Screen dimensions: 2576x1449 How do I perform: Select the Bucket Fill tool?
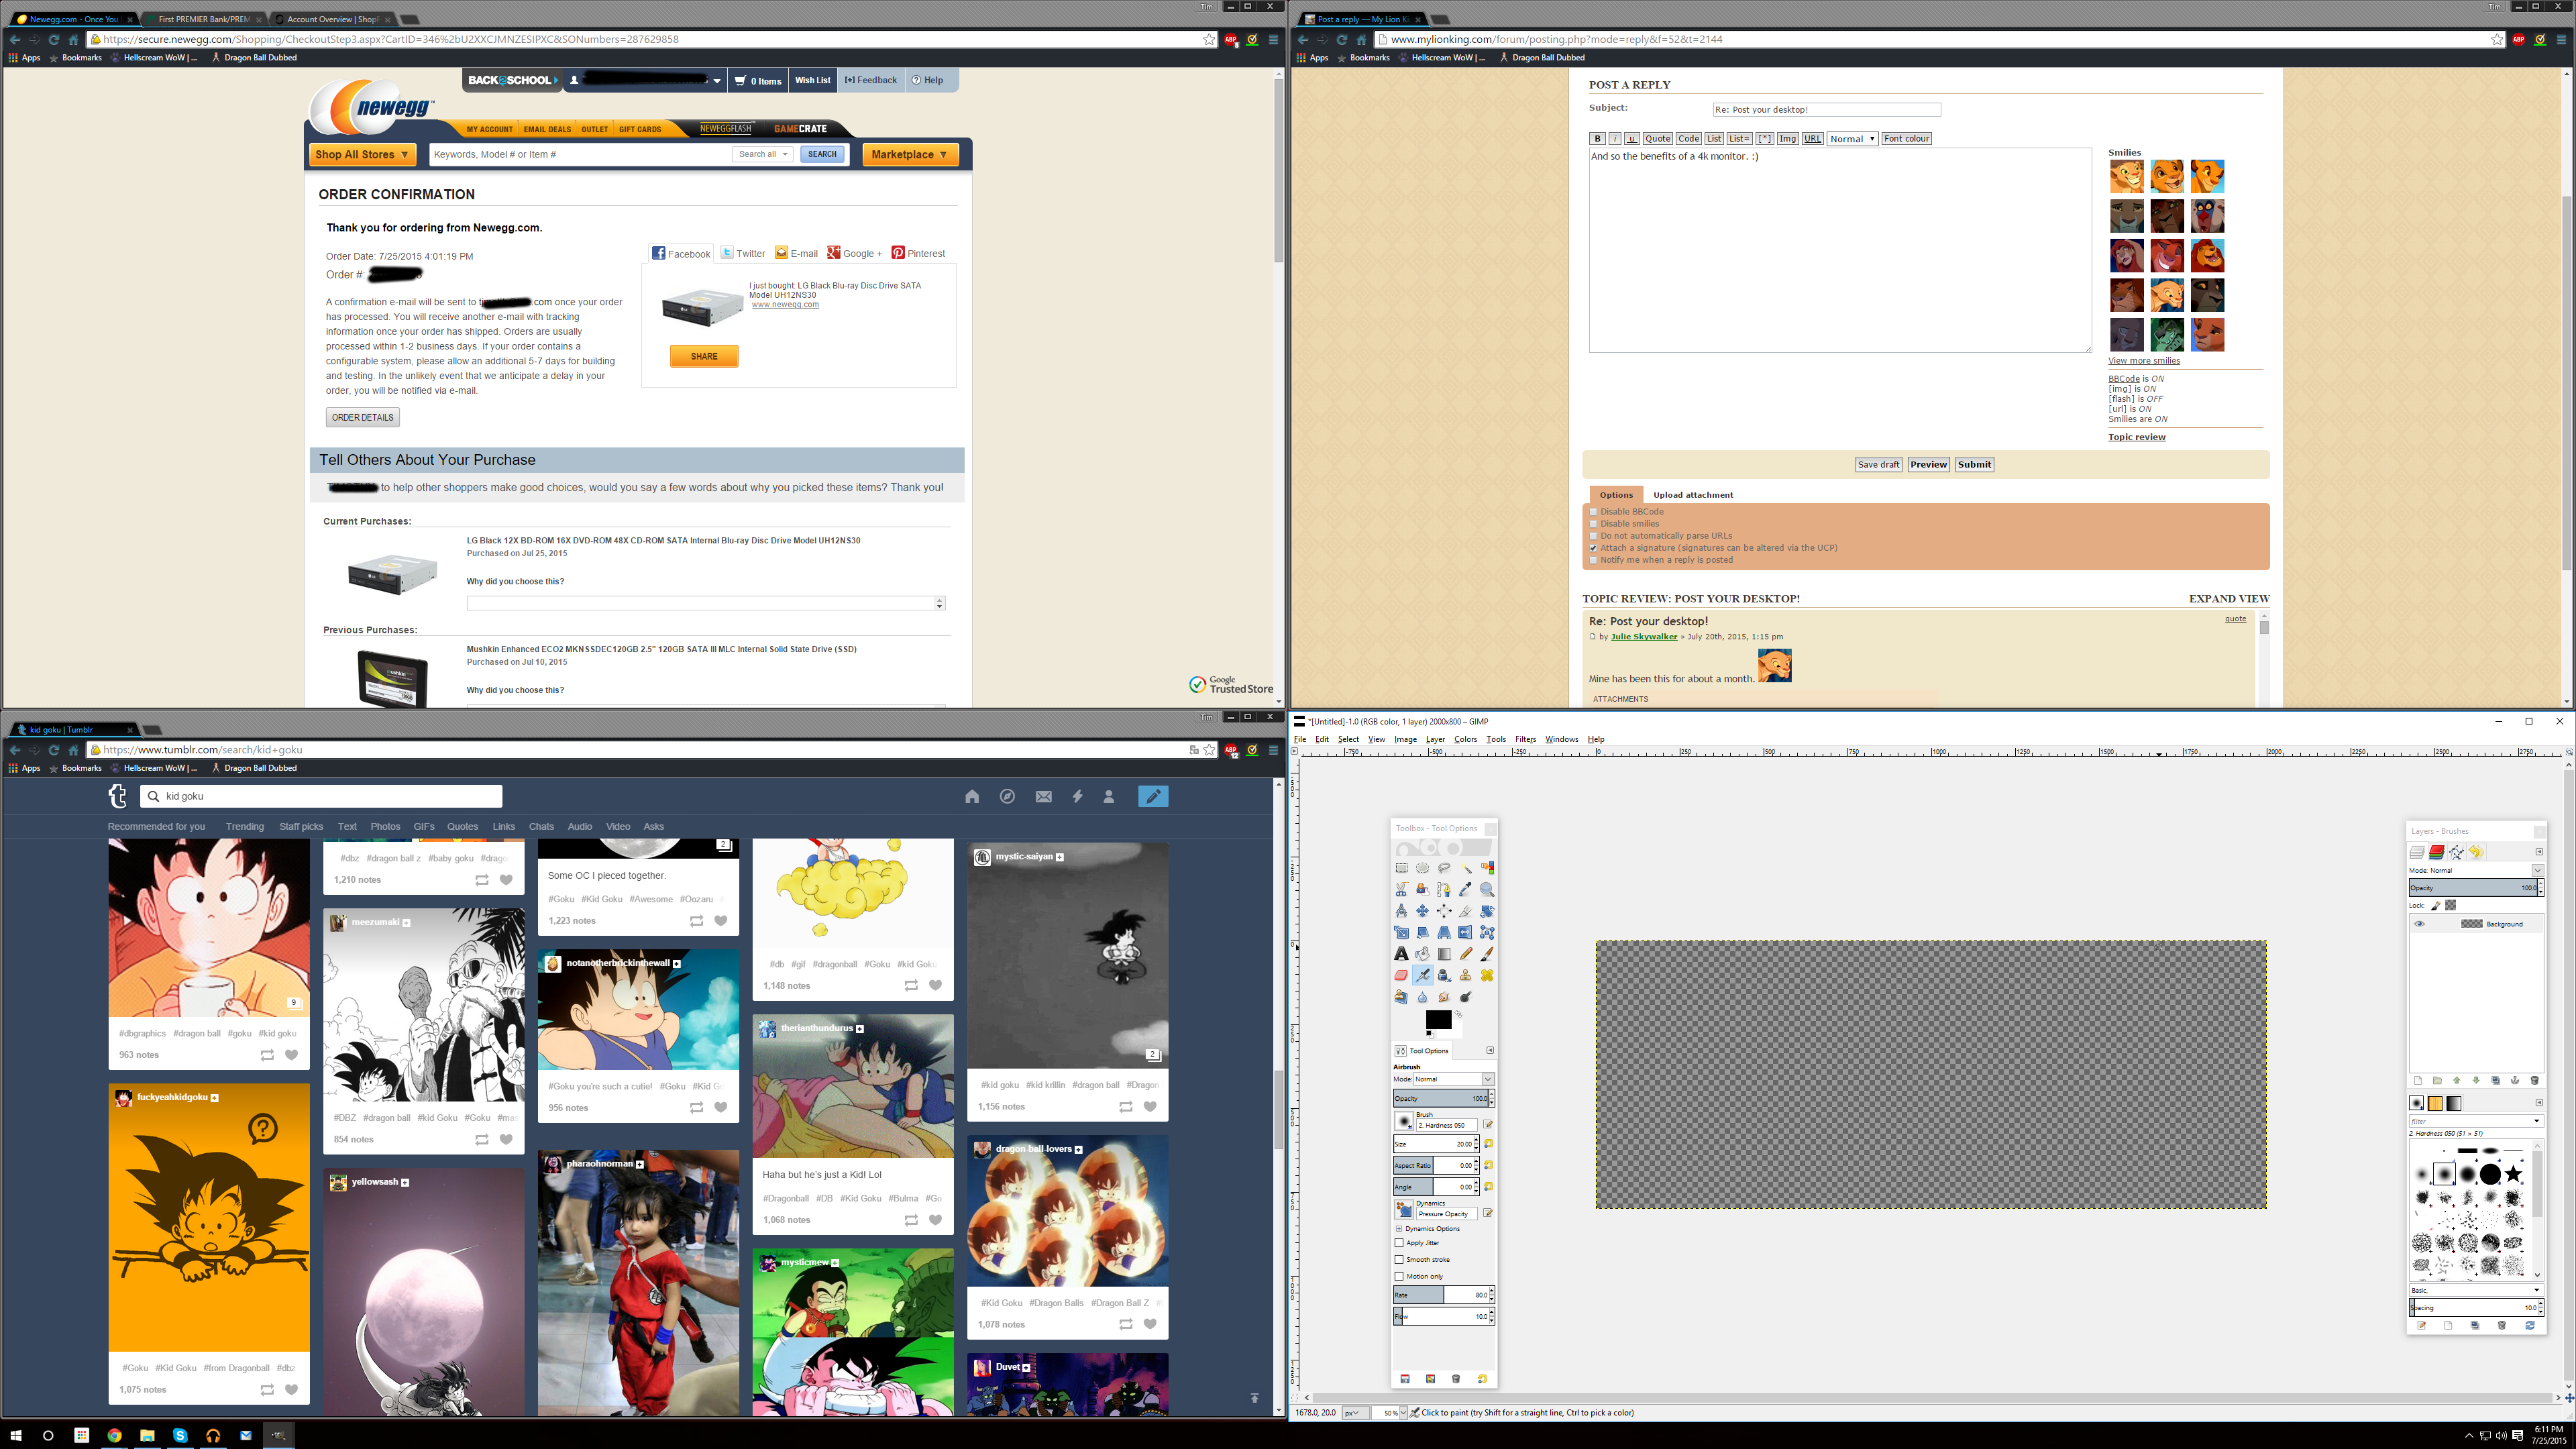(1422, 954)
